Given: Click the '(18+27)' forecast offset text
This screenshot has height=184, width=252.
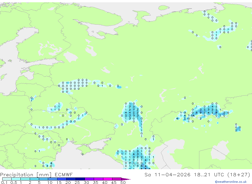Looking at the screenshot, I should pyautogui.click(x=239, y=174).
